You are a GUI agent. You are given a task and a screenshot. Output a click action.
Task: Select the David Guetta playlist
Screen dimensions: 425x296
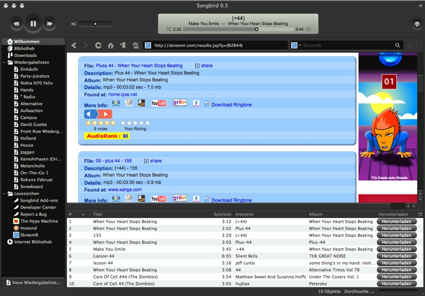point(33,124)
